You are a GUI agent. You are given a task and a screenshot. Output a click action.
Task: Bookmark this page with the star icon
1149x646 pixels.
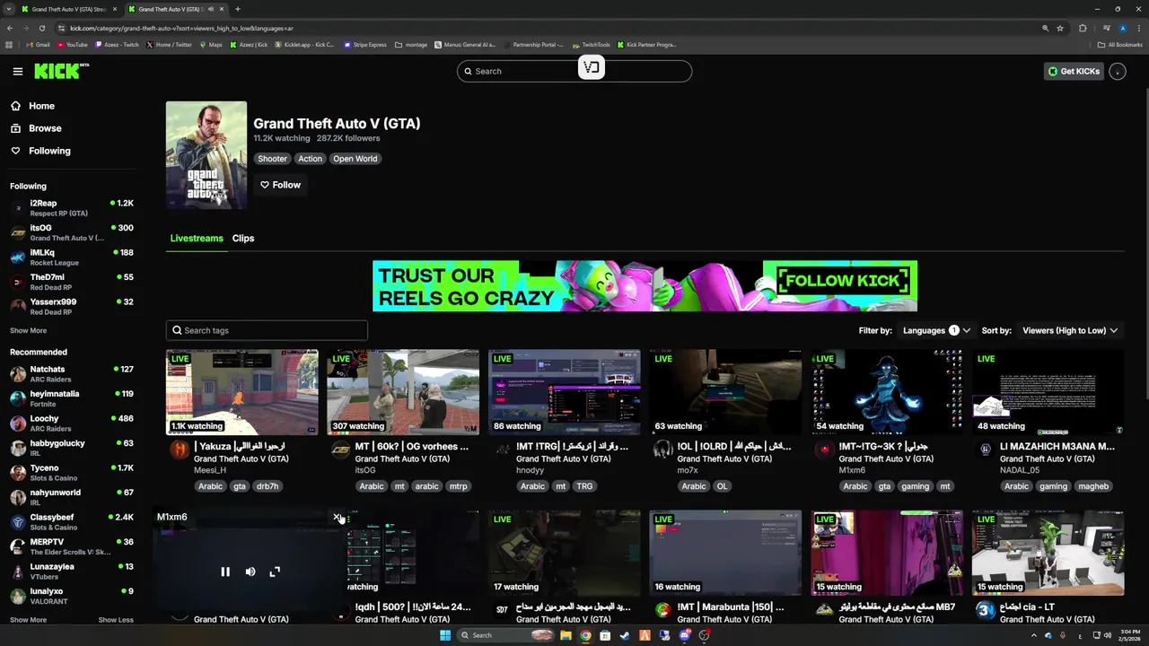tap(1060, 28)
